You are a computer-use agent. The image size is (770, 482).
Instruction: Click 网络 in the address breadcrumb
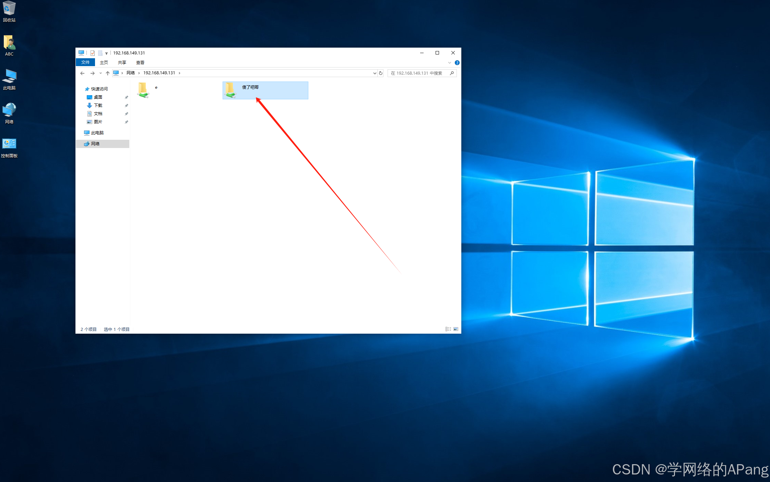[x=130, y=73]
